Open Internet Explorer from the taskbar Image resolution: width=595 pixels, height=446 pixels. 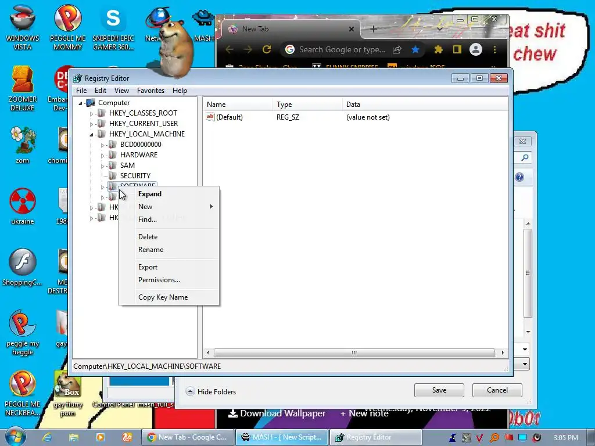[47, 437]
